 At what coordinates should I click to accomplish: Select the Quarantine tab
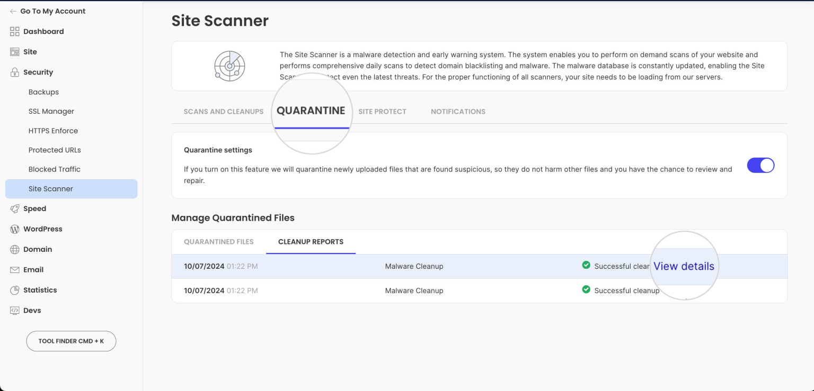click(x=311, y=111)
